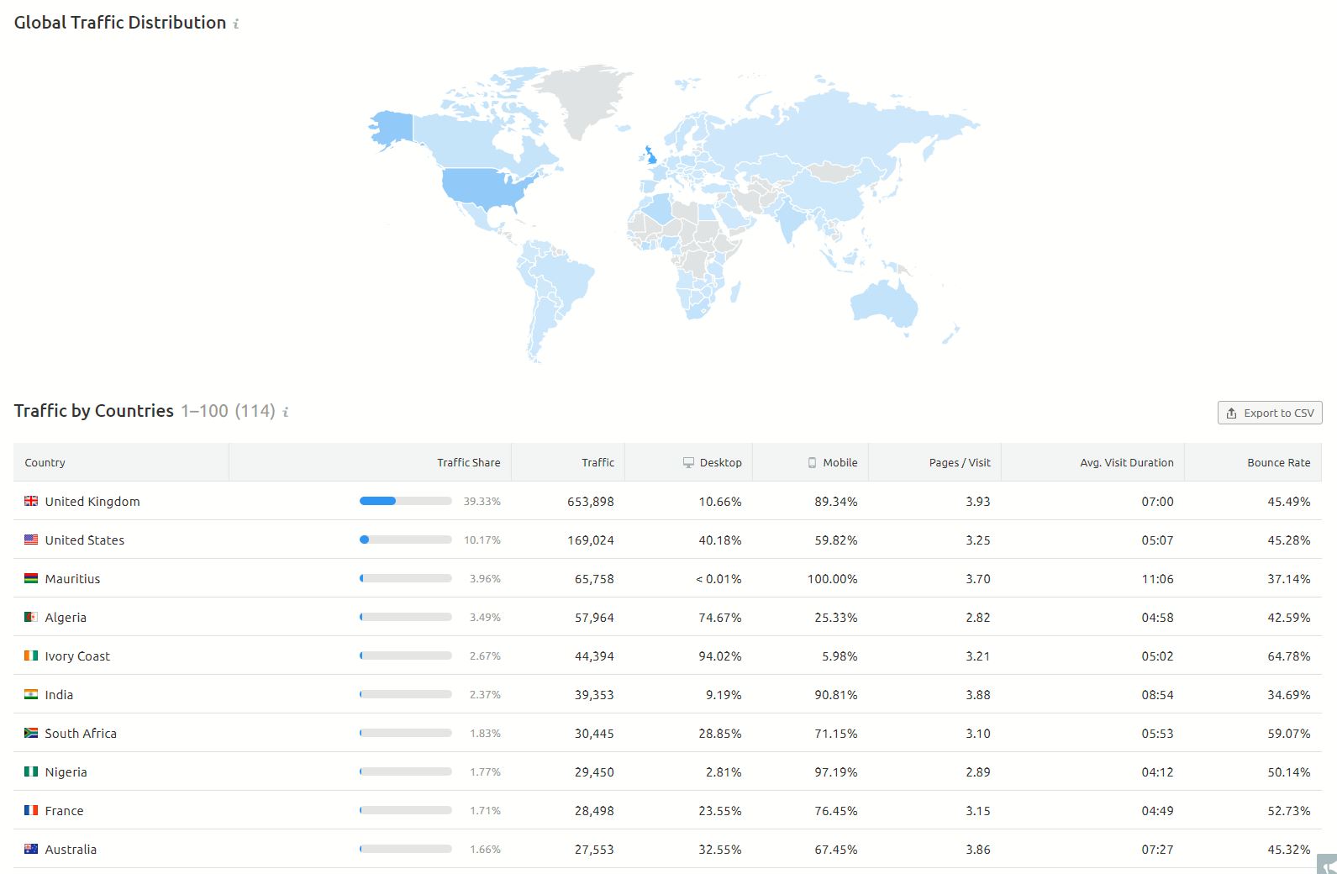Click United States traffic share bar
1337x874 pixels.
[406, 540]
